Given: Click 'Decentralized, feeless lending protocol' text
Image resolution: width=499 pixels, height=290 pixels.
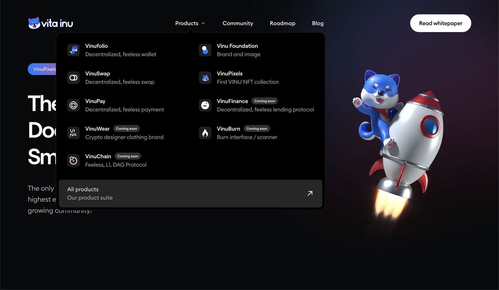Looking at the screenshot, I should pyautogui.click(x=265, y=109).
